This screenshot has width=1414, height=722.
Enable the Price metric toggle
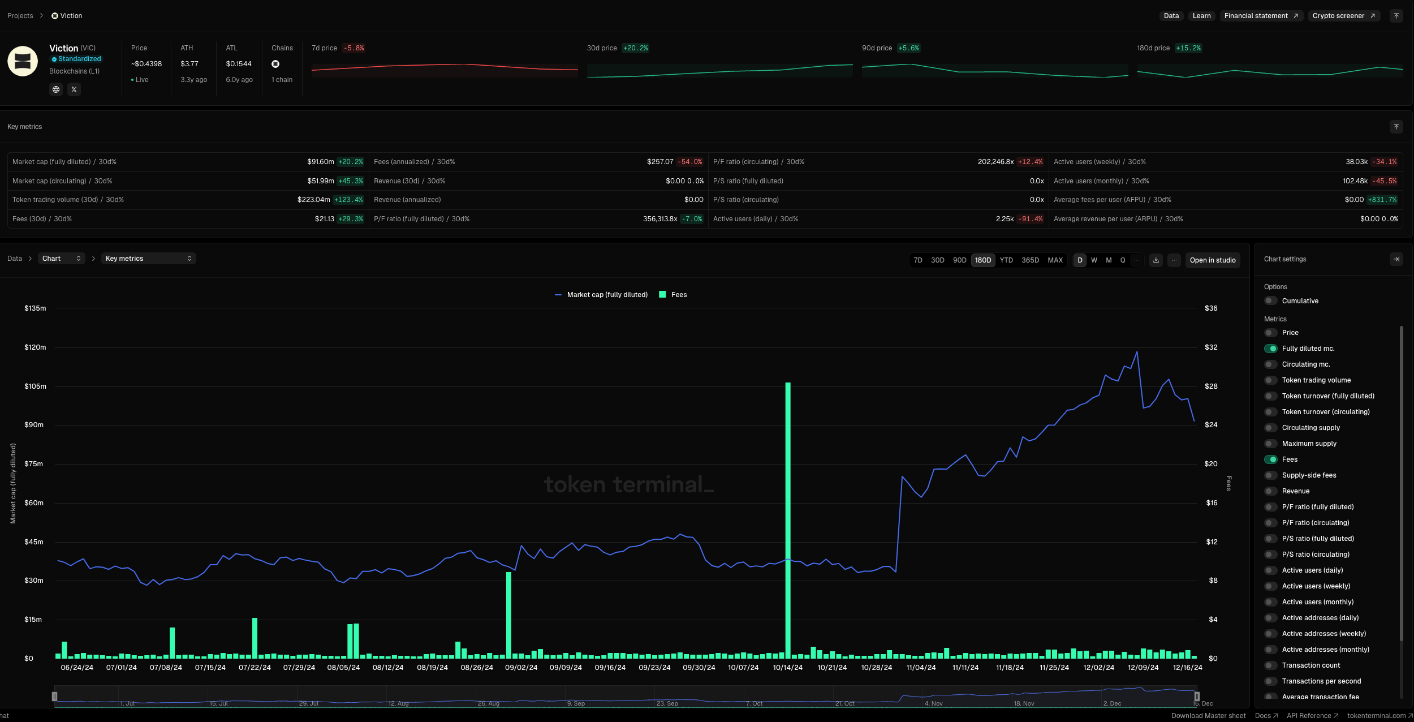(1271, 333)
